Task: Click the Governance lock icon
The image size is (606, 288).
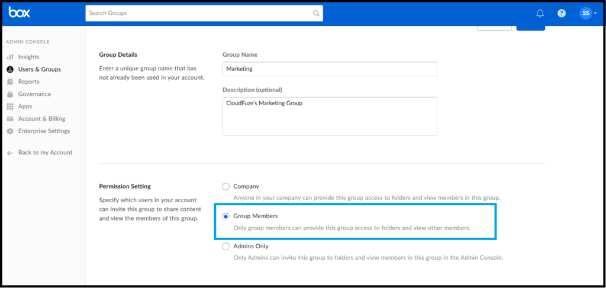Action: [11, 94]
